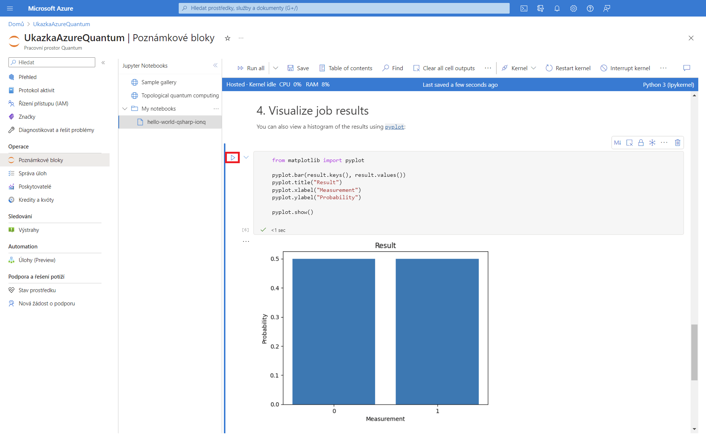This screenshot has height=441, width=706.
Task: Expand Run all dropdown arrow
Action: (275, 68)
